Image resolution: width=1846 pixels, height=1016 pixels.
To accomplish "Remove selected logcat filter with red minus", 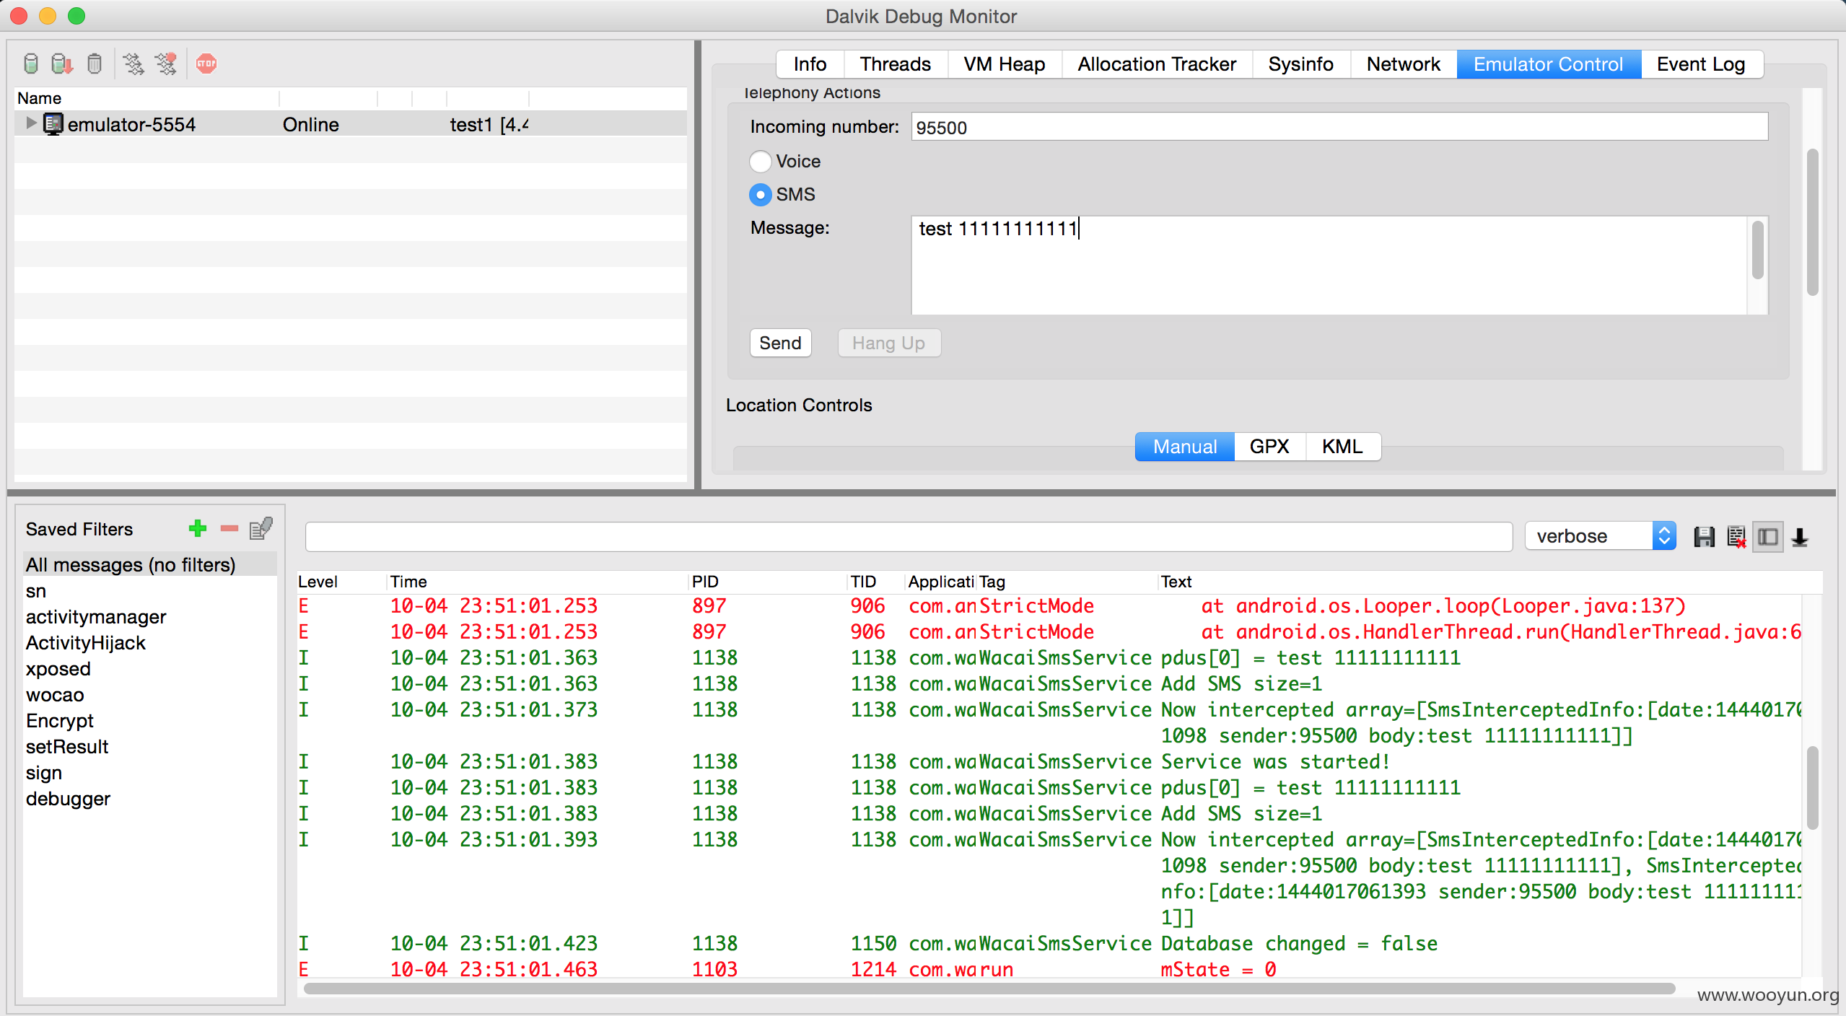I will point(229,528).
